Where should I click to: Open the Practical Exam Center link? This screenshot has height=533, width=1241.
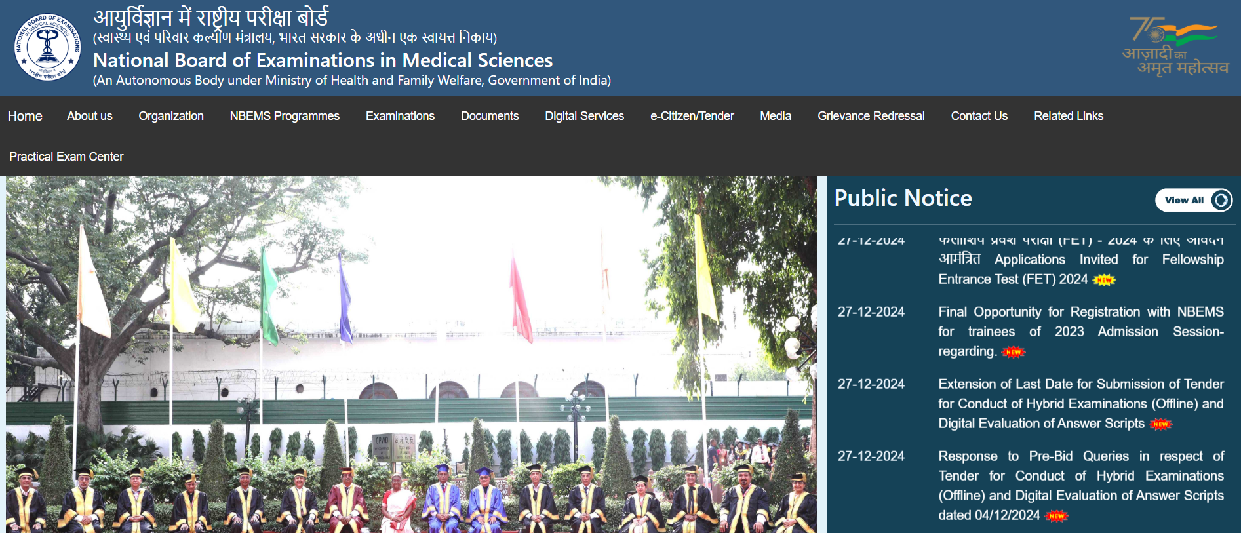point(66,157)
